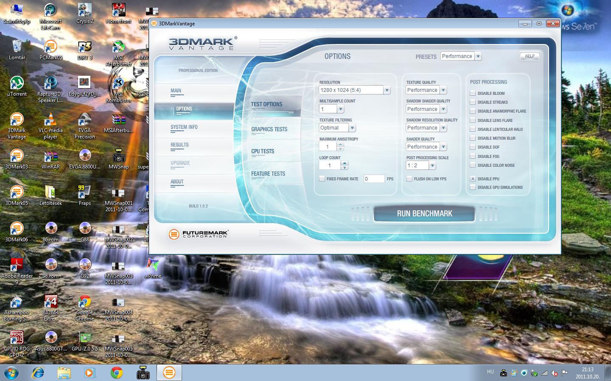Image resolution: width=611 pixels, height=381 pixels.
Task: Open the Homefront desktop shortcut
Action: (x=118, y=14)
